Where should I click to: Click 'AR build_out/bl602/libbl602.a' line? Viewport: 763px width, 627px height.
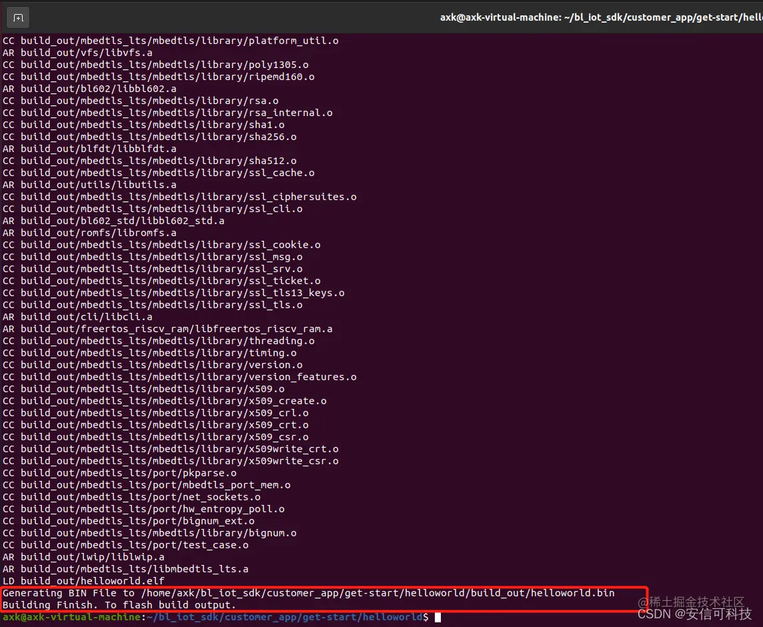[x=89, y=89]
